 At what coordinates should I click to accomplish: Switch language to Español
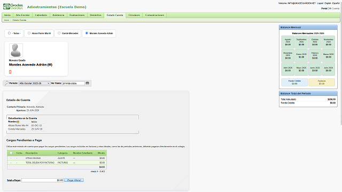336,3
